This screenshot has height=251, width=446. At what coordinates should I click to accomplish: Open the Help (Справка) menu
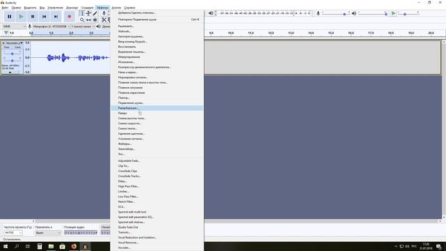pos(130,8)
